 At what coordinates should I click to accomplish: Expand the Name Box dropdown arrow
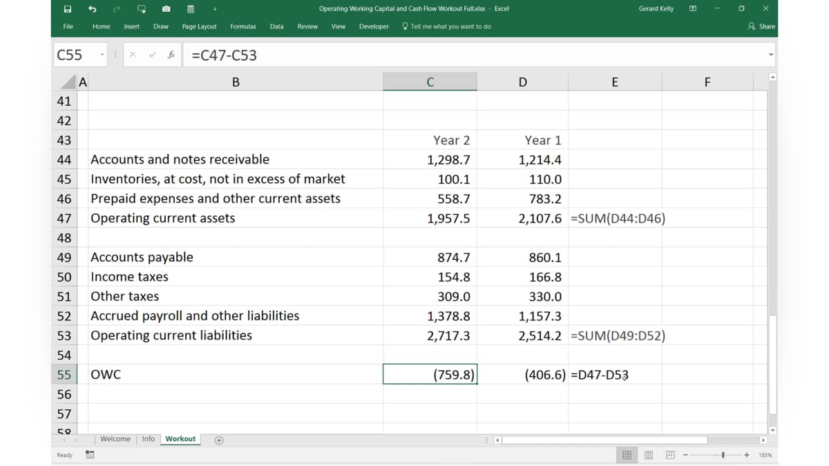[102, 55]
